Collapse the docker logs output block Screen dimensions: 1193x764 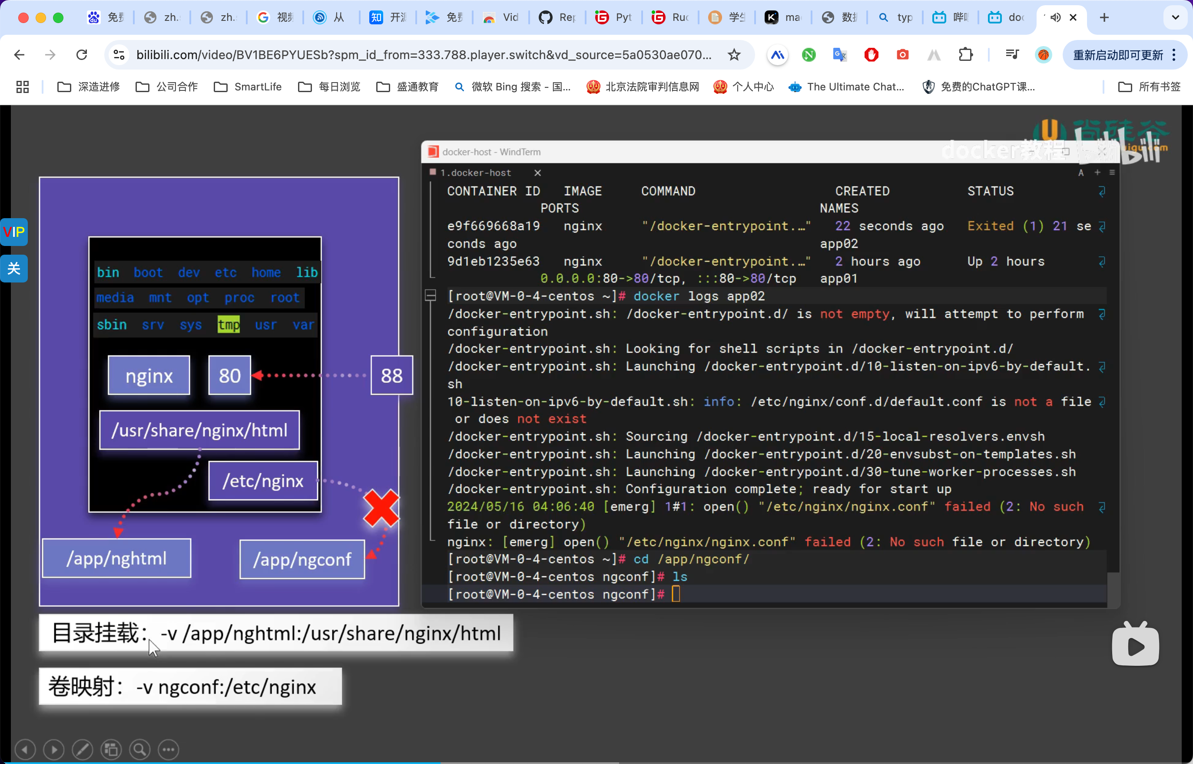coord(431,296)
